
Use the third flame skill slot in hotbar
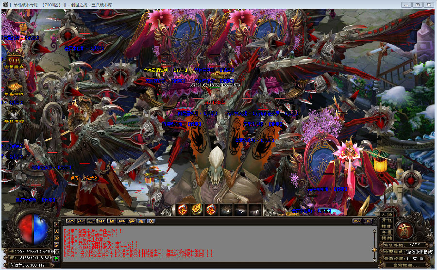click(211, 209)
